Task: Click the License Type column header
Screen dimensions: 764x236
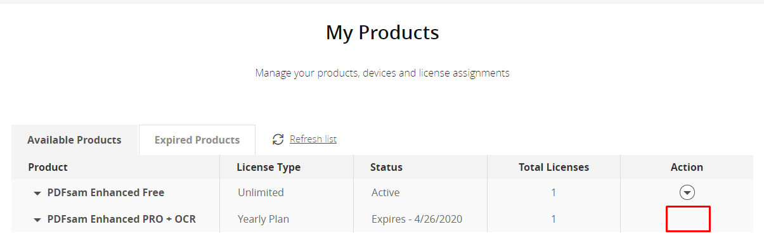Action: (269, 167)
